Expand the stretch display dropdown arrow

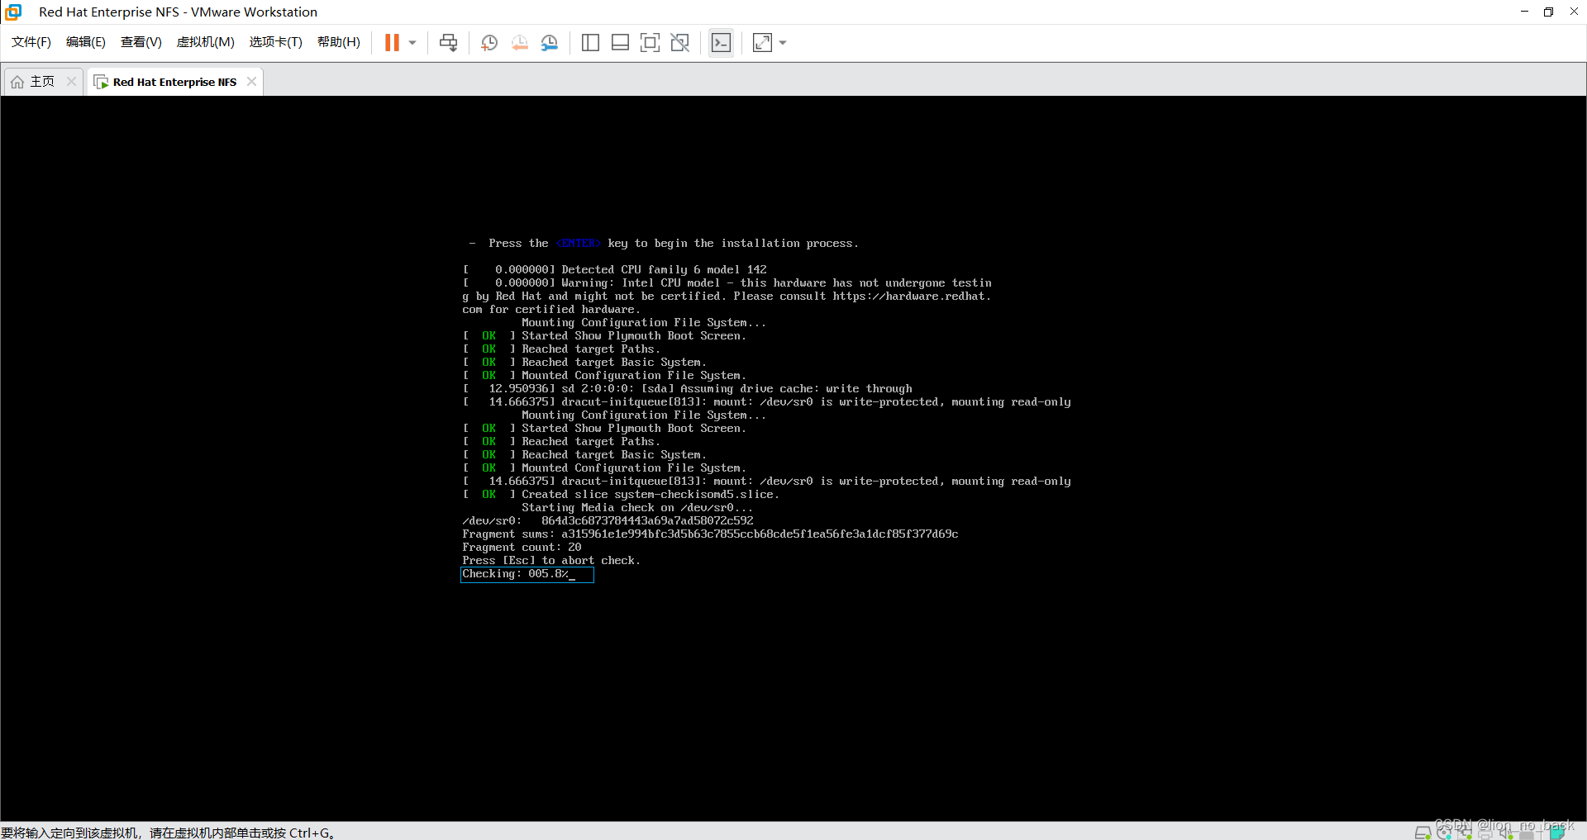click(x=783, y=43)
